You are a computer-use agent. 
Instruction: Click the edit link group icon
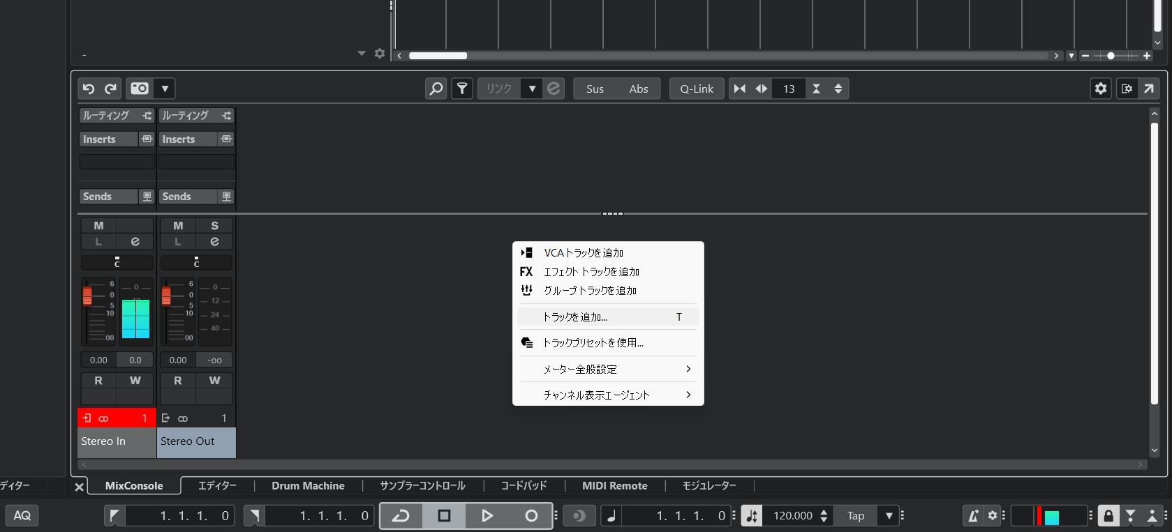tap(554, 89)
